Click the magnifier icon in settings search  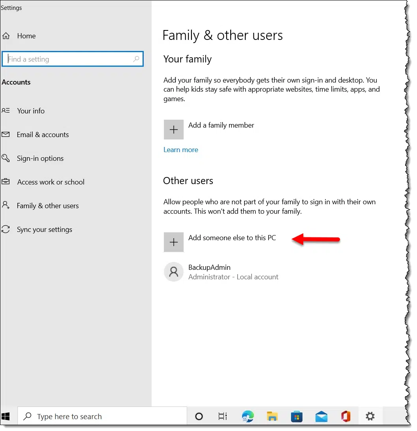pos(136,59)
